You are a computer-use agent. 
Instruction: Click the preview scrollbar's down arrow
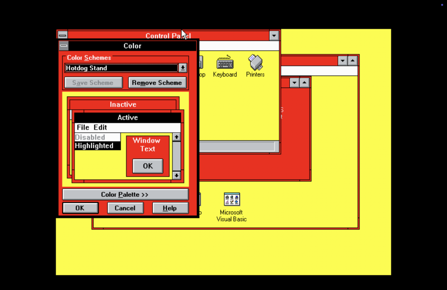[176, 175]
